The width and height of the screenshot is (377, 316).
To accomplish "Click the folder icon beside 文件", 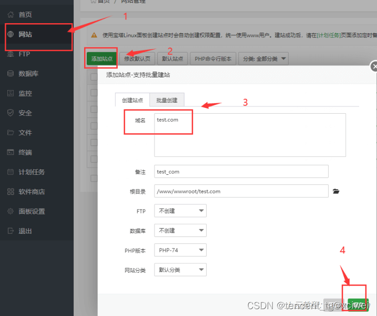I will point(11,133).
